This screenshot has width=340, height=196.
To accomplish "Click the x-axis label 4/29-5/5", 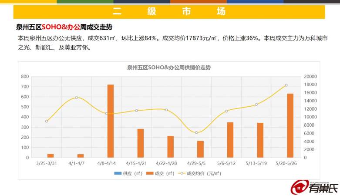I will point(196,163).
